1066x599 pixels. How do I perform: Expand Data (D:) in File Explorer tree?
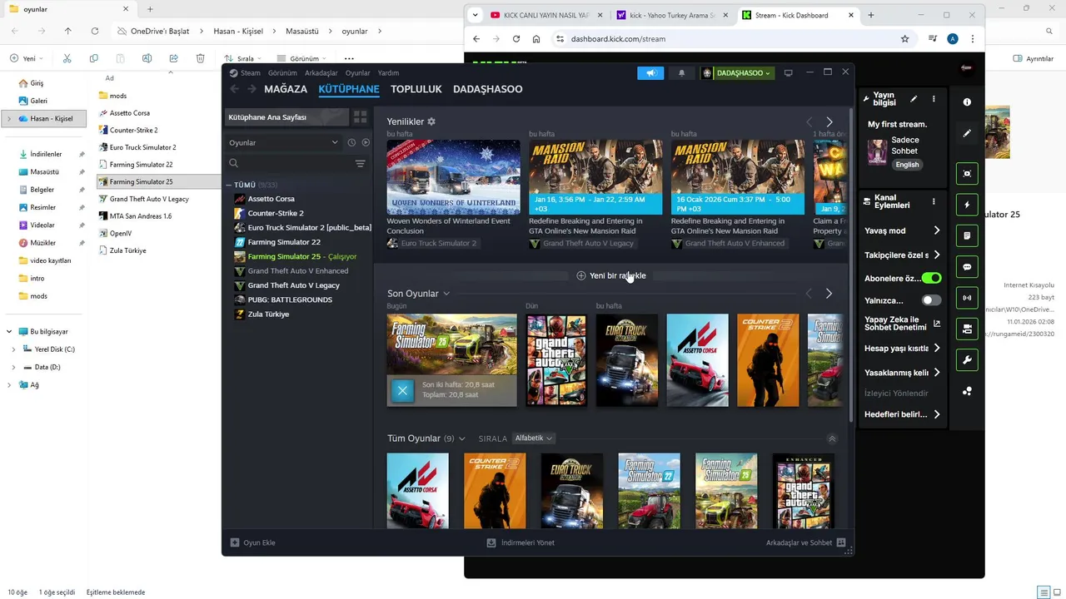13,367
